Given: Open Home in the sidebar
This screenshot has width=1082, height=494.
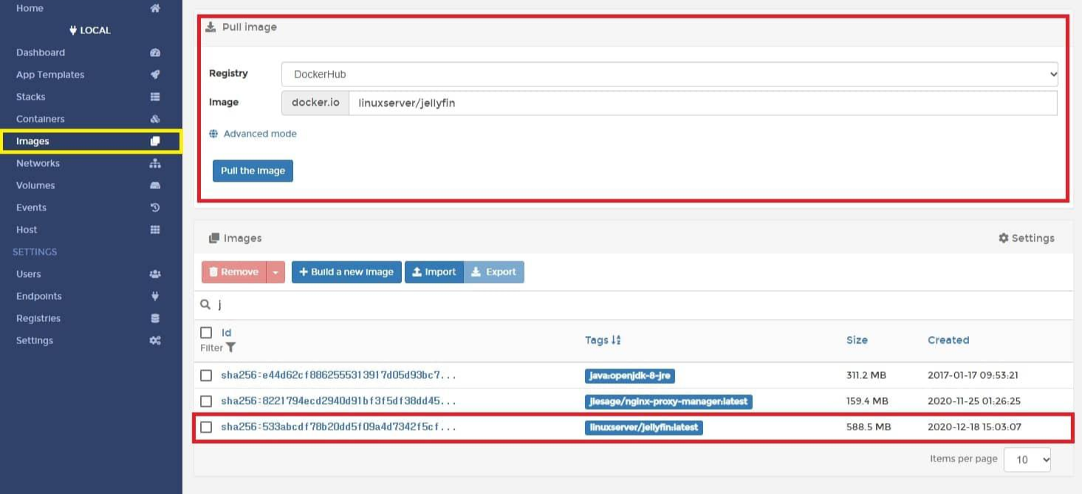Looking at the screenshot, I should pyautogui.click(x=30, y=8).
